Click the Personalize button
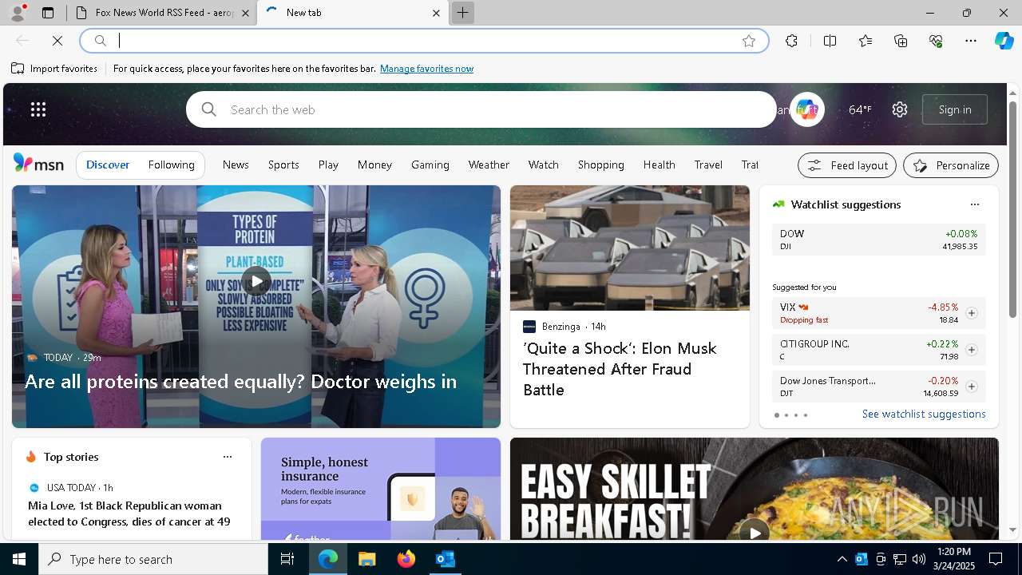This screenshot has height=575, width=1022. tap(951, 165)
